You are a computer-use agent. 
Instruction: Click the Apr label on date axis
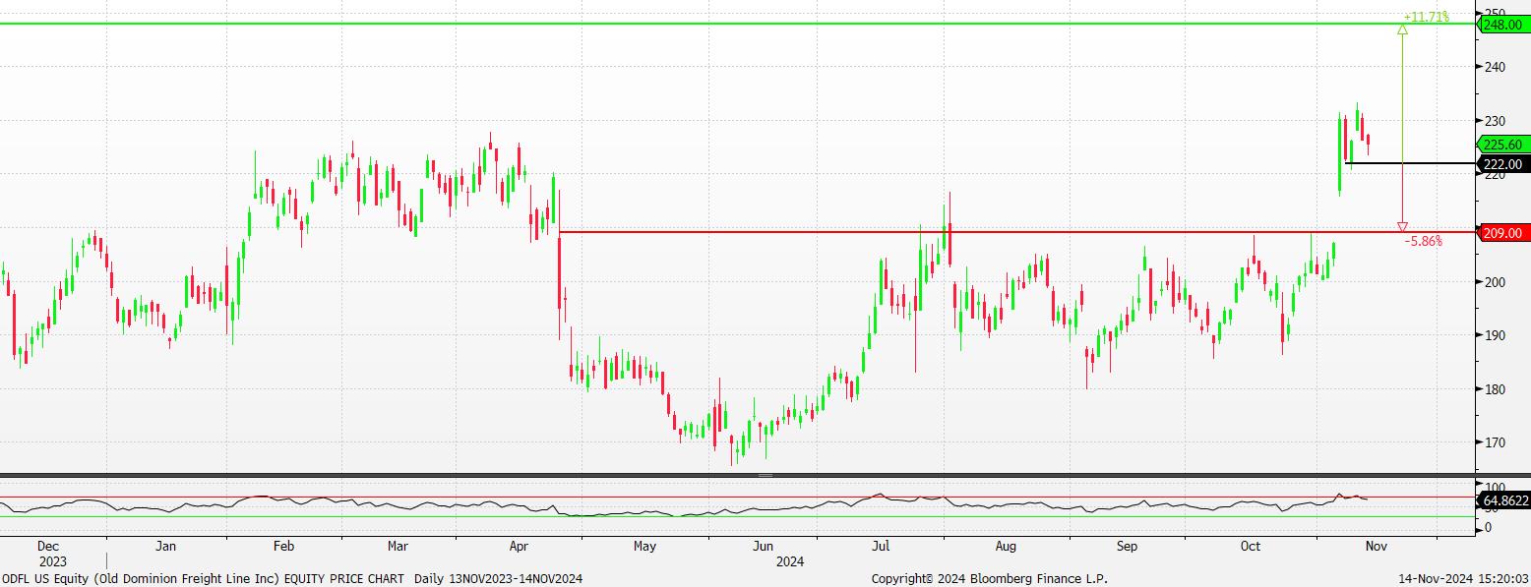tap(519, 546)
